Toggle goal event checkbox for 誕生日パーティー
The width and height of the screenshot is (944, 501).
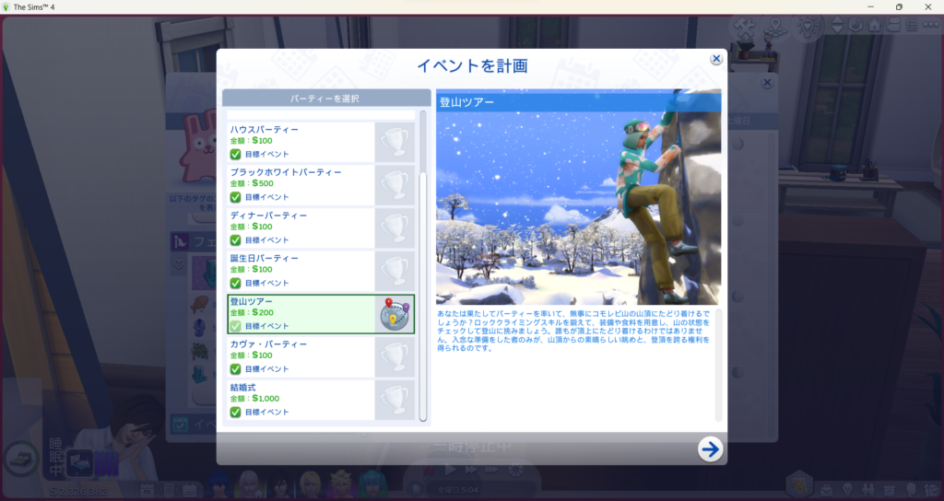pyautogui.click(x=235, y=284)
